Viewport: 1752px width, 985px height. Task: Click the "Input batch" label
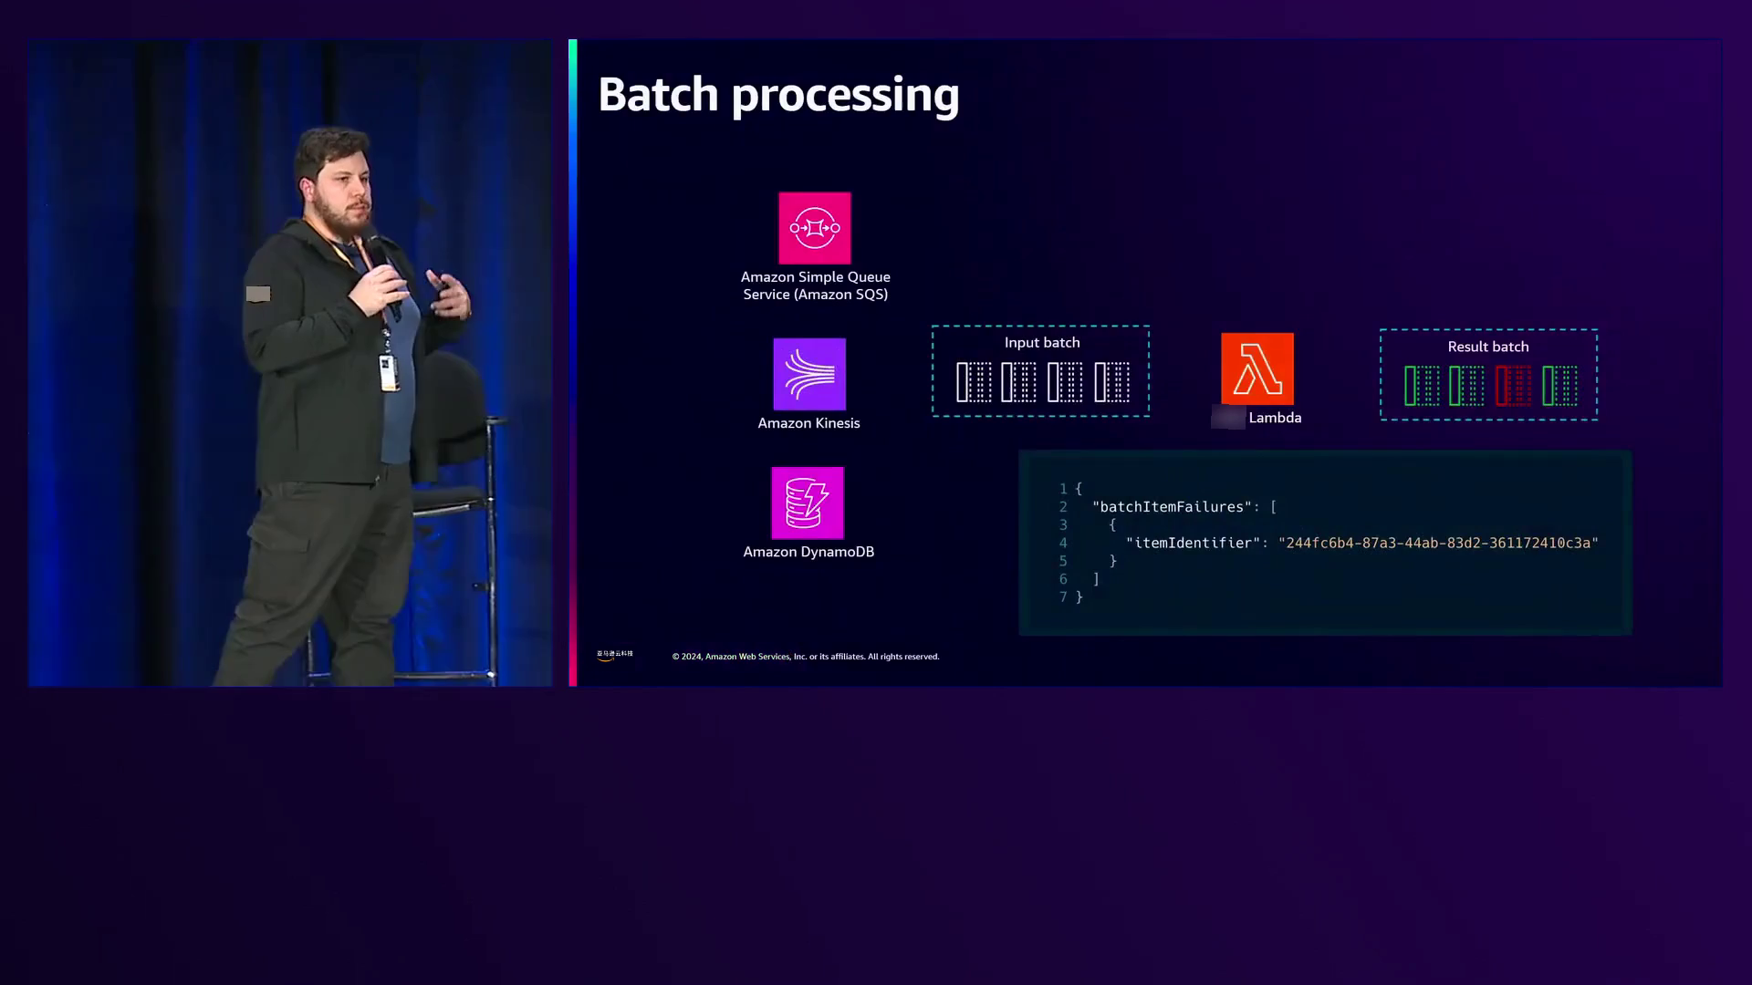pyautogui.click(x=1042, y=342)
